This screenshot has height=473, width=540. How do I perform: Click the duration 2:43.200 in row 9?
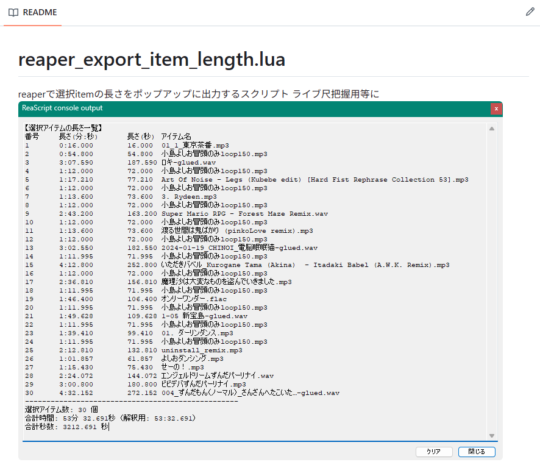76,213
